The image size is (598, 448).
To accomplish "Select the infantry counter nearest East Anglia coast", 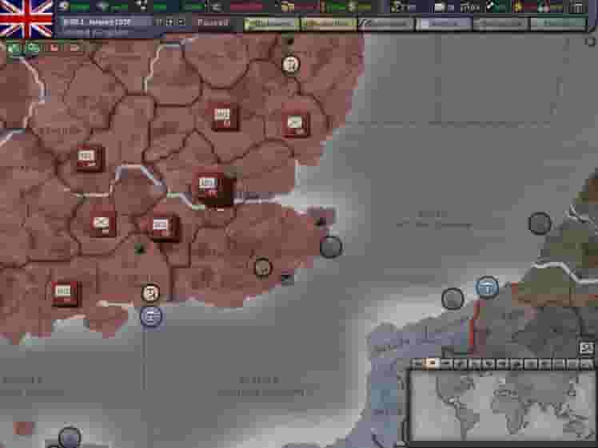I will [x=296, y=124].
